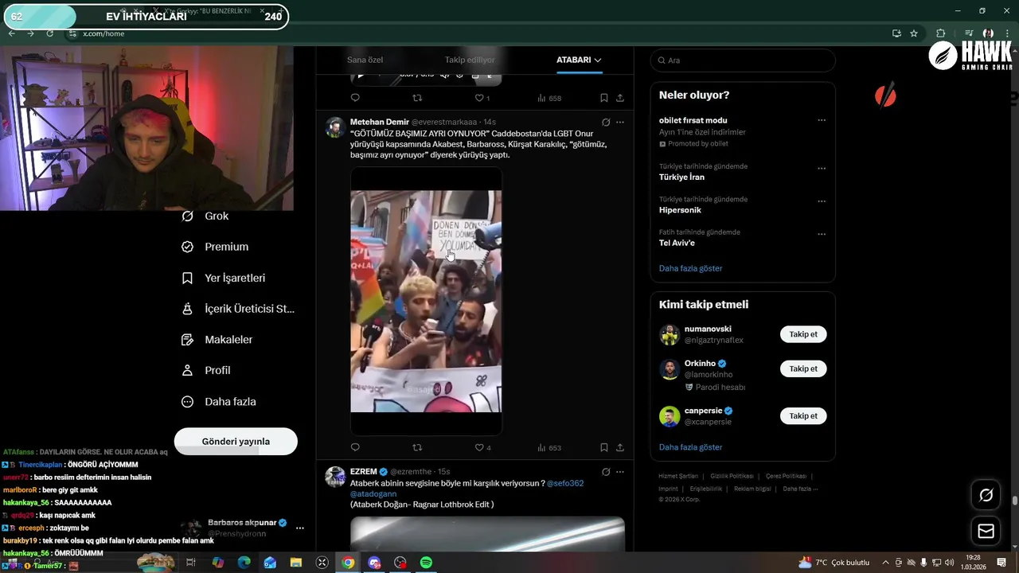The height and width of the screenshot is (573, 1019).
Task: Open more options on EZREM's post
Action: tap(620, 472)
